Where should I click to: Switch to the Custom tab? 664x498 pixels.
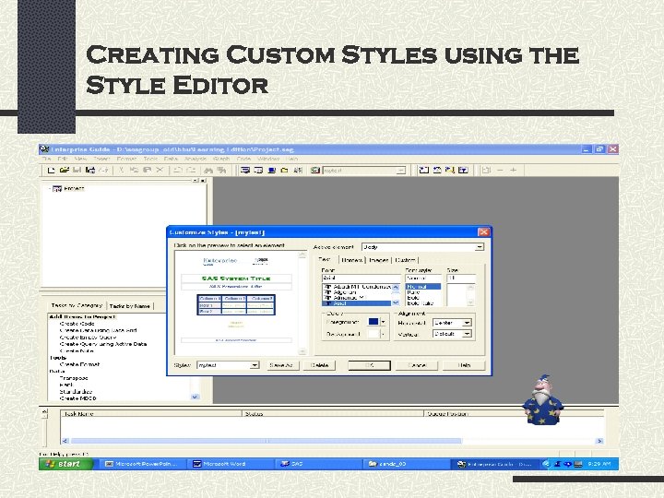pos(405,260)
